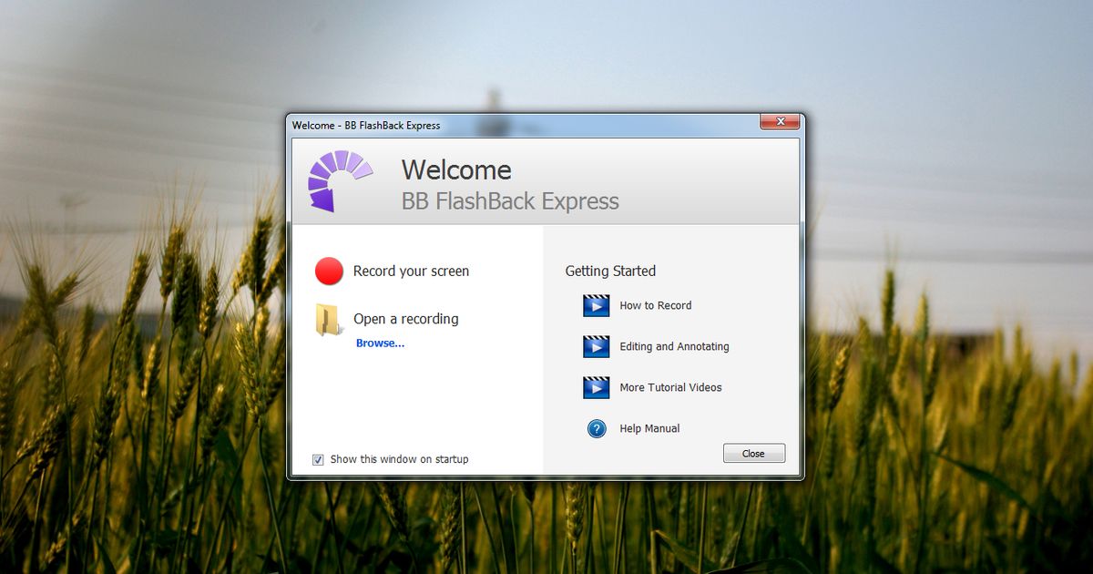Uncheck Show this window on startup
Screen dimensions: 1093x574
point(317,459)
